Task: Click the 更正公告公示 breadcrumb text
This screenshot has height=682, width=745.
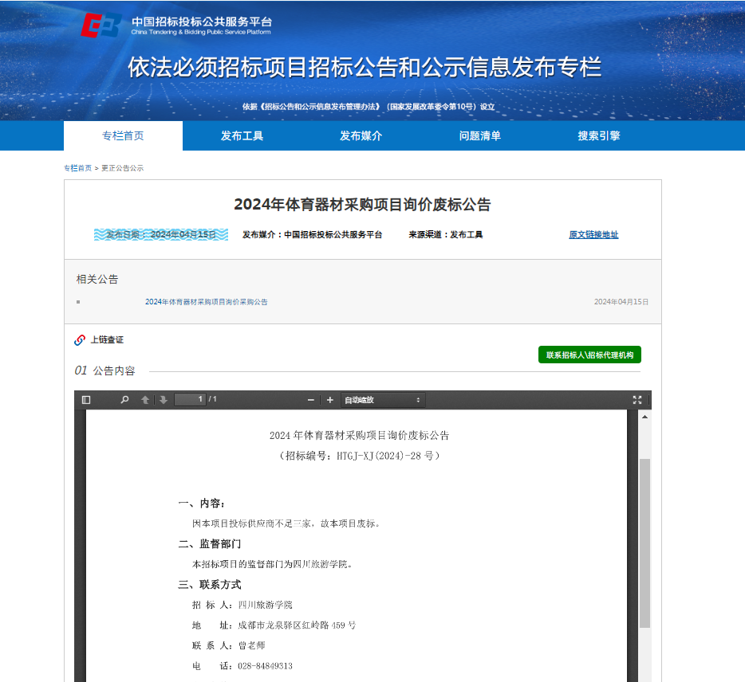Action: coord(123,168)
